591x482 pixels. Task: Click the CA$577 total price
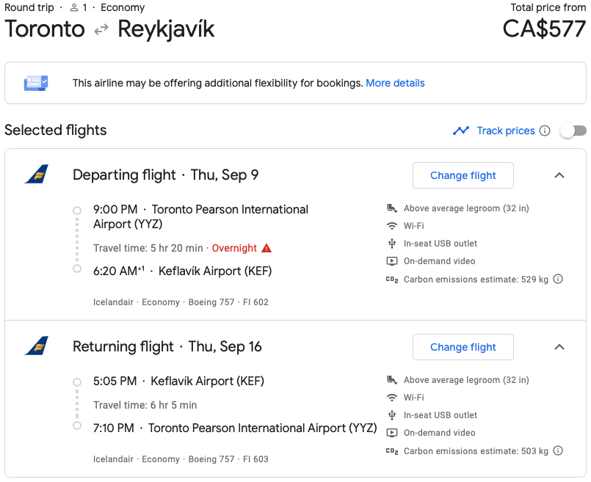pos(544,29)
